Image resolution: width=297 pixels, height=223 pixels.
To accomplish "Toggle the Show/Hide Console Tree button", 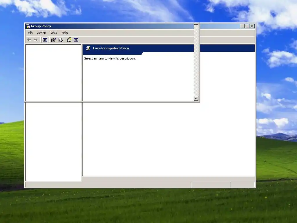I will pyautogui.click(x=45, y=40).
